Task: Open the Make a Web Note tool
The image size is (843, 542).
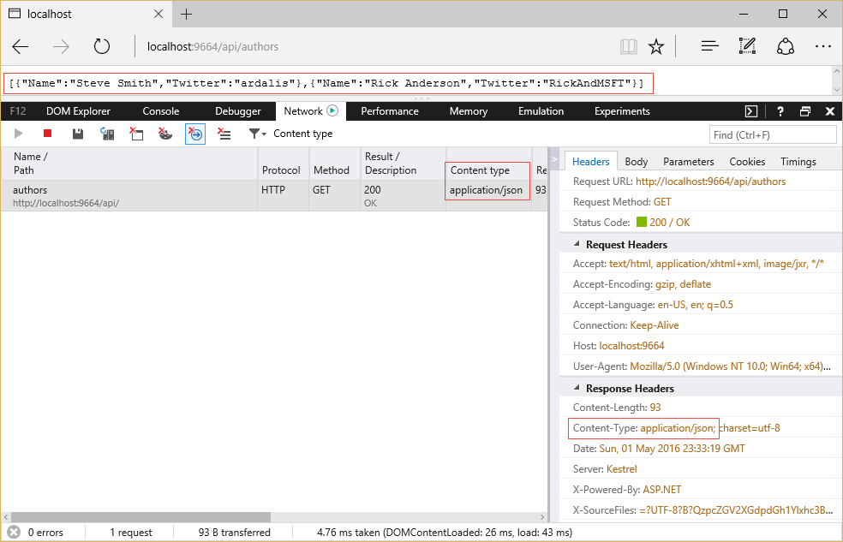Action: click(x=747, y=46)
